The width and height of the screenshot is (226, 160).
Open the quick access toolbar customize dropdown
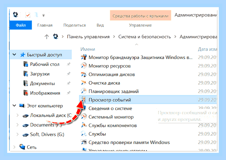point(43,15)
